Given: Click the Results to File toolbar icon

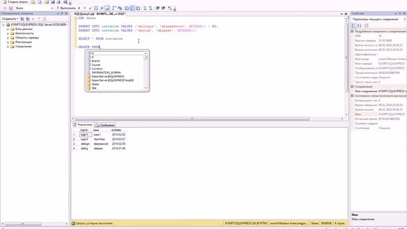Looking at the screenshot, I should coord(138,8).
